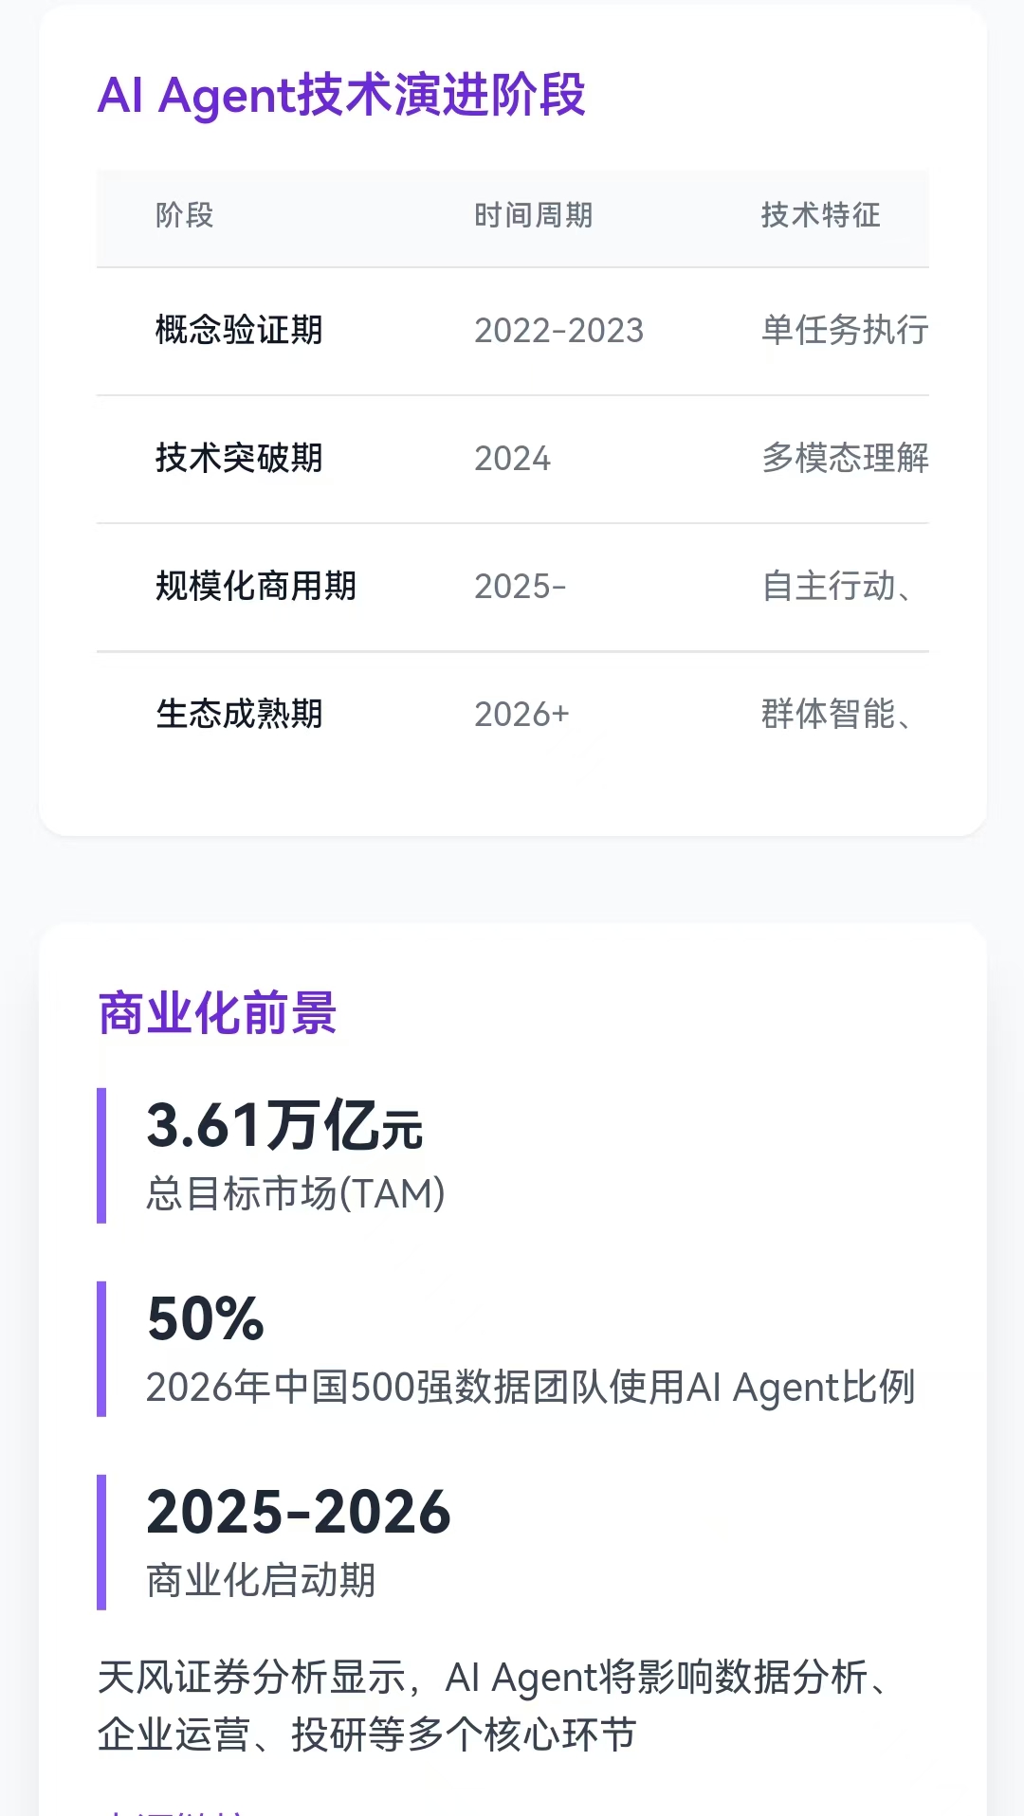Click the '2022-2023' time period cell

click(558, 331)
